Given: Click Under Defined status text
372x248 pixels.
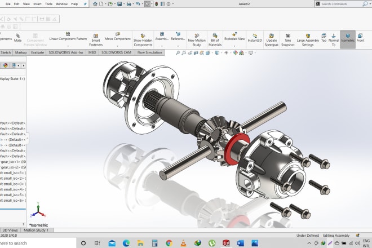Looking at the screenshot, I should click(308, 236).
